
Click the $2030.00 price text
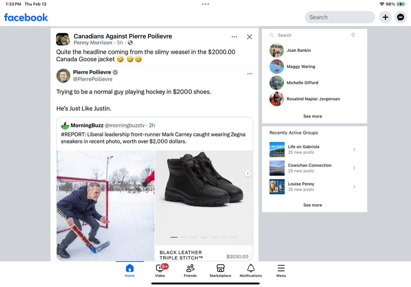pyautogui.click(x=237, y=257)
